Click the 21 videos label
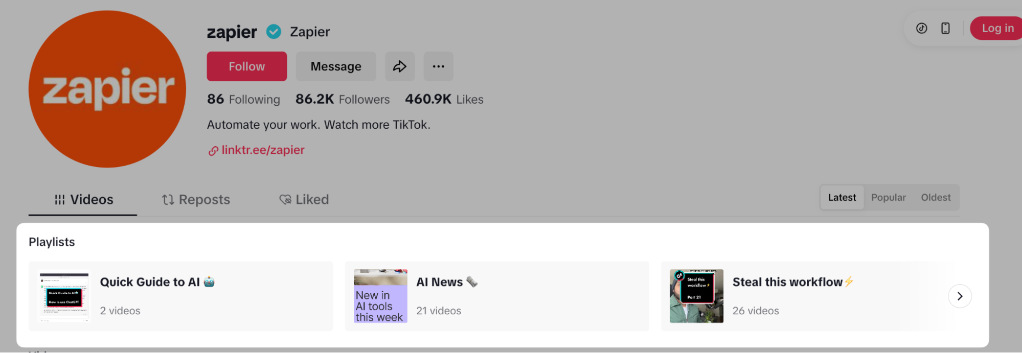The width and height of the screenshot is (1022, 353). 439,311
